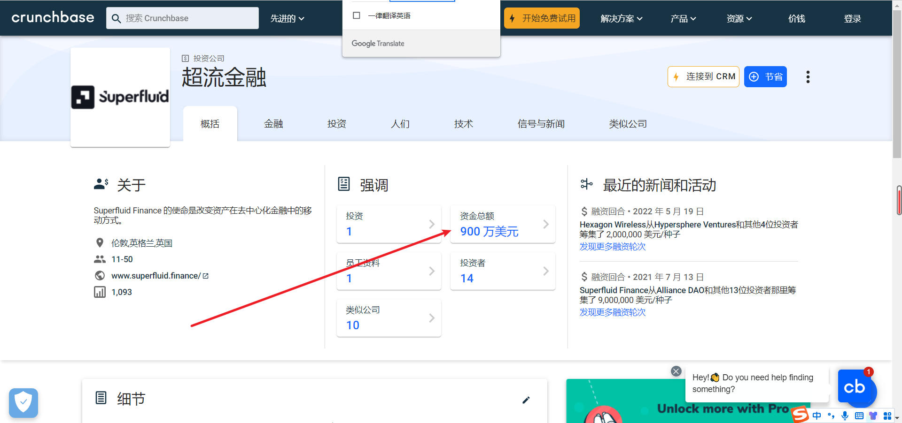Click the 最近的新闻和活动 (recent news and activity) section icon
This screenshot has height=423, width=902.
(586, 184)
